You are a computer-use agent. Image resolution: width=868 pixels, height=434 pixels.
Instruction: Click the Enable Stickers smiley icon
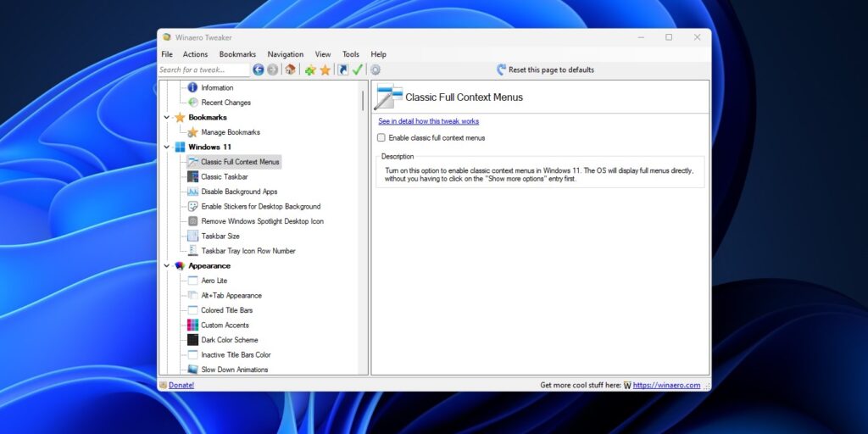tap(192, 207)
